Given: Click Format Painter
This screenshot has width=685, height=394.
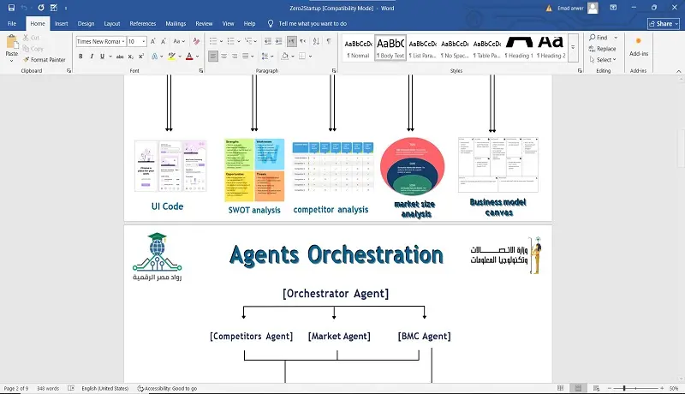Looking at the screenshot, I should pos(45,60).
